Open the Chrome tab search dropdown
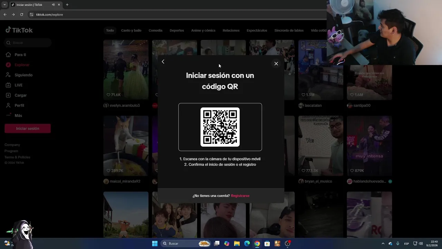The height and width of the screenshot is (249, 442). tap(4, 5)
